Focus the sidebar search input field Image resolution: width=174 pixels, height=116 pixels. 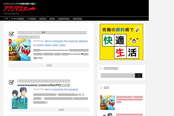pyautogui.click(x=118, y=76)
